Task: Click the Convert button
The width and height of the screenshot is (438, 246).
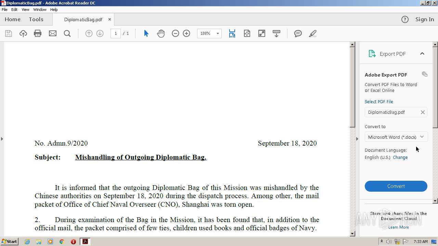Action: (396, 186)
